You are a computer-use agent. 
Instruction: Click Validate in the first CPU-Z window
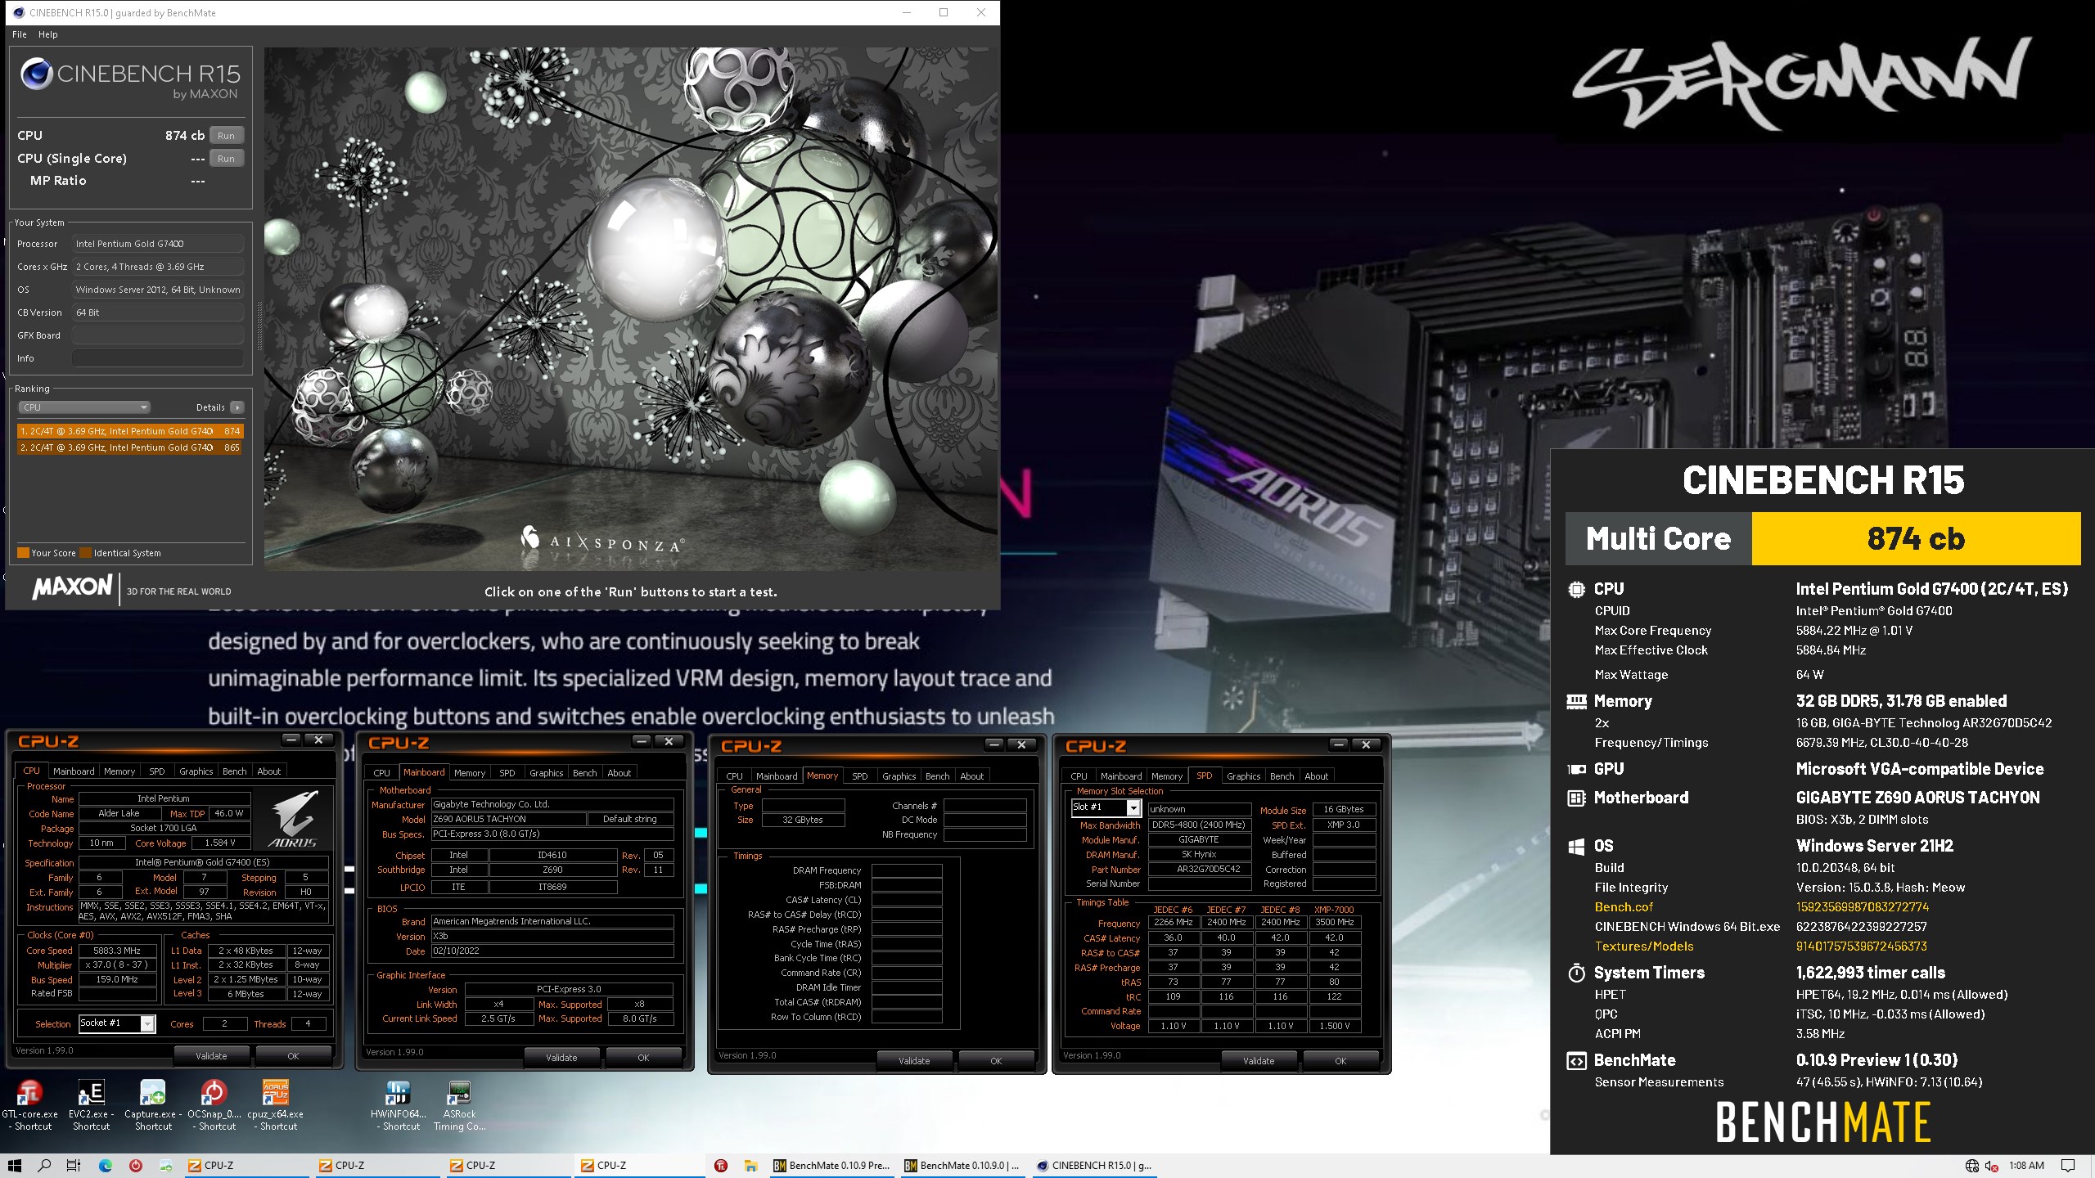coord(211,1056)
